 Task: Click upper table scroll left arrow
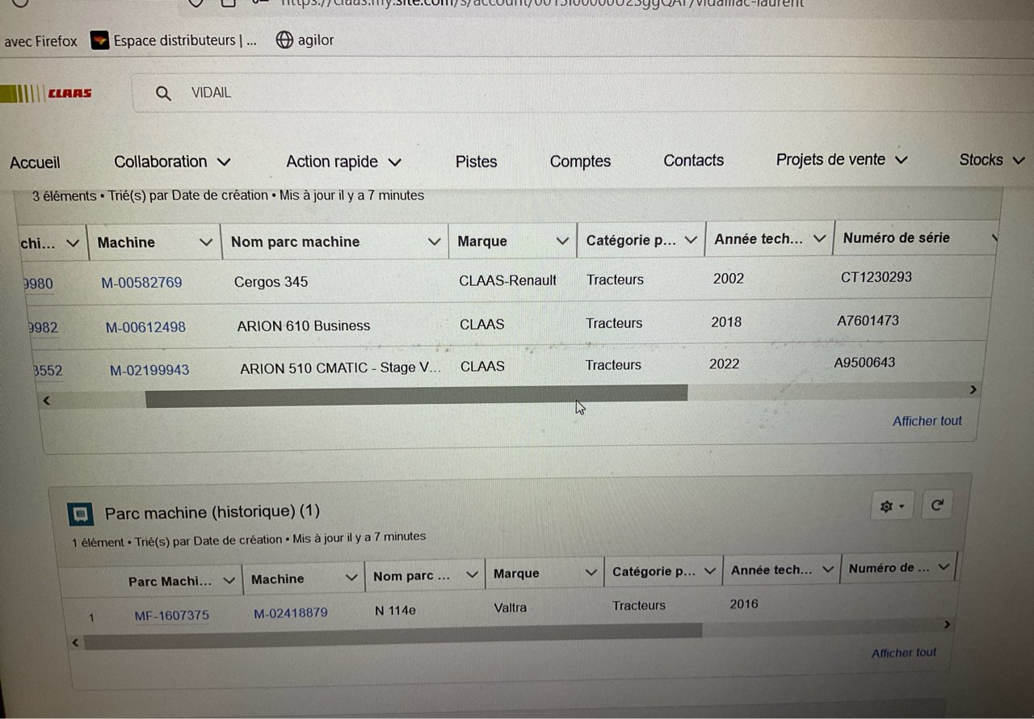[x=46, y=400]
